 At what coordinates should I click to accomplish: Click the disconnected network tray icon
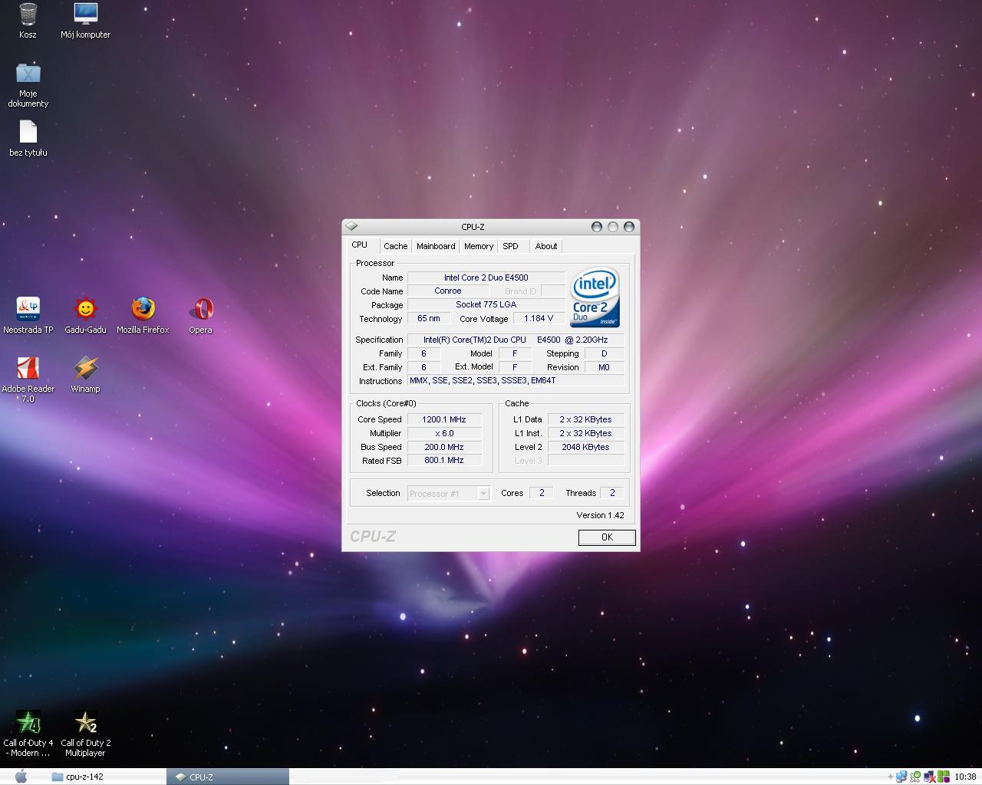point(929,777)
